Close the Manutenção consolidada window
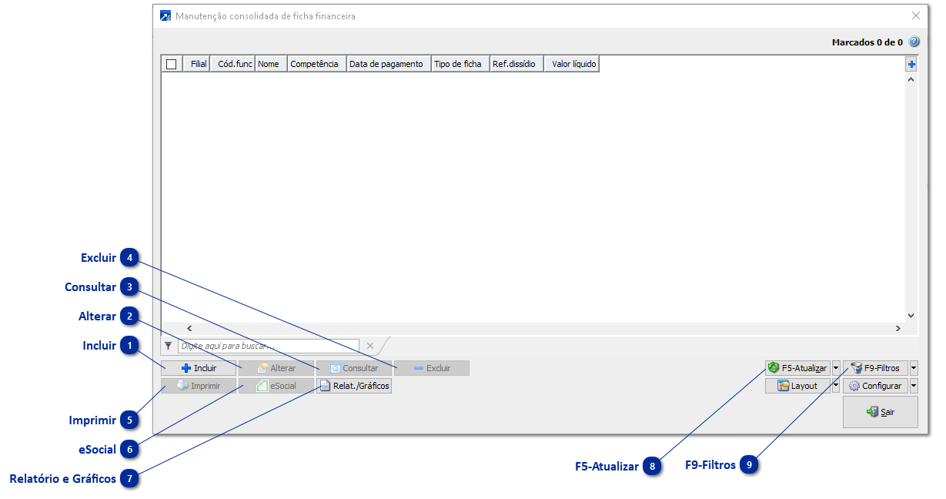The height and width of the screenshot is (499, 946). click(x=916, y=15)
